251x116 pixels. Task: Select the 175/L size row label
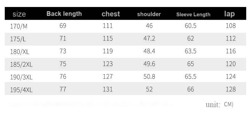pyautogui.click(x=18, y=39)
